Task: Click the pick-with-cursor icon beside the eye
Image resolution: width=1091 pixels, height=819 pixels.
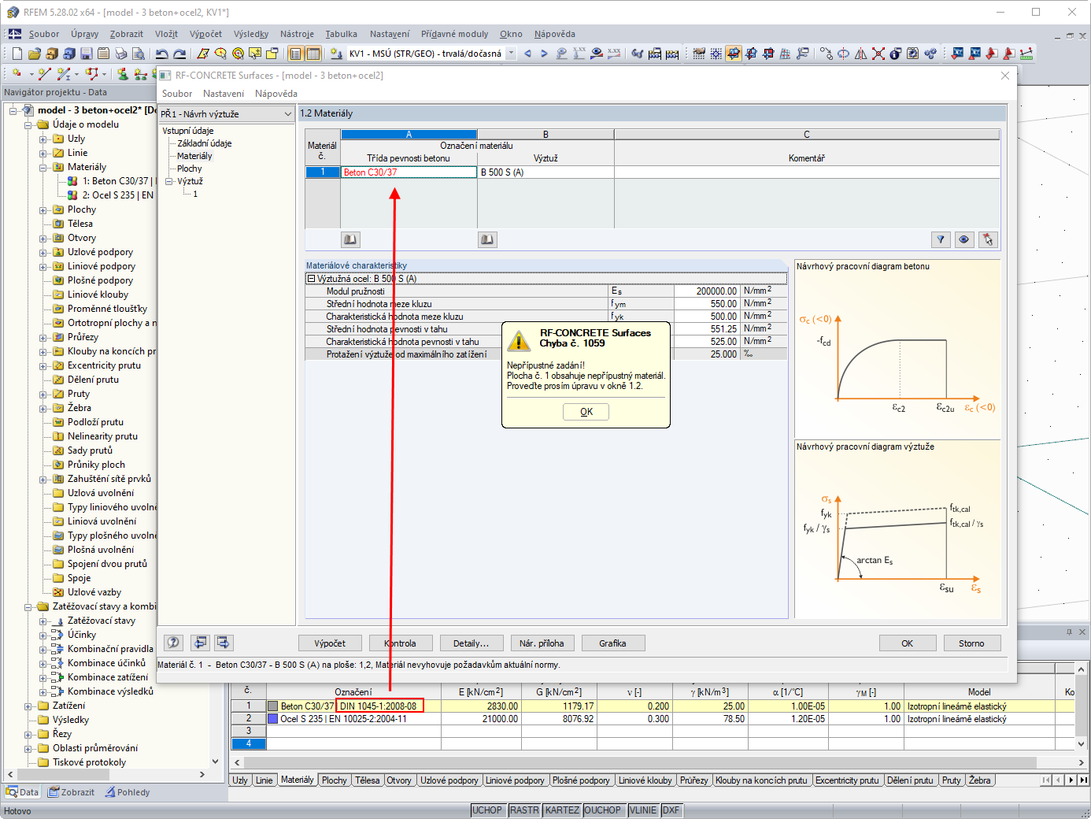Action: [988, 239]
